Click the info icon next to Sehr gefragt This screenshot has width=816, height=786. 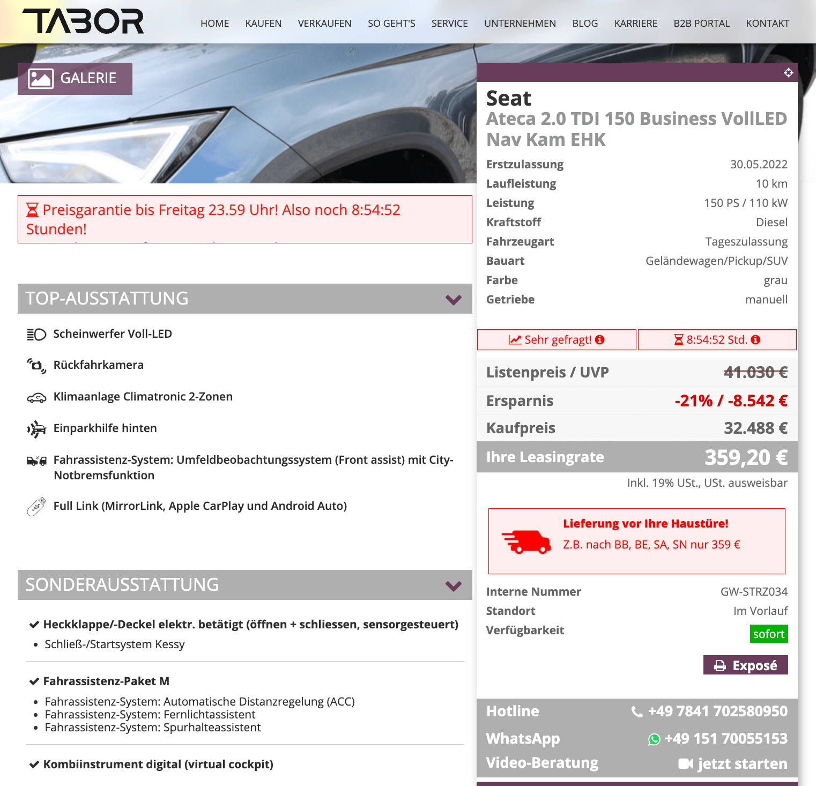click(x=600, y=339)
